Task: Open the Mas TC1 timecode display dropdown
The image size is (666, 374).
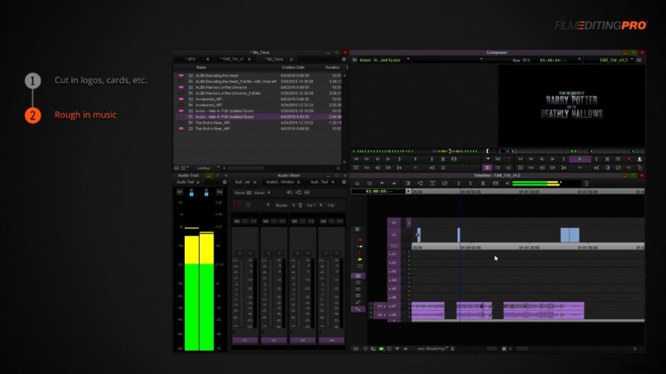Action: [x=579, y=60]
